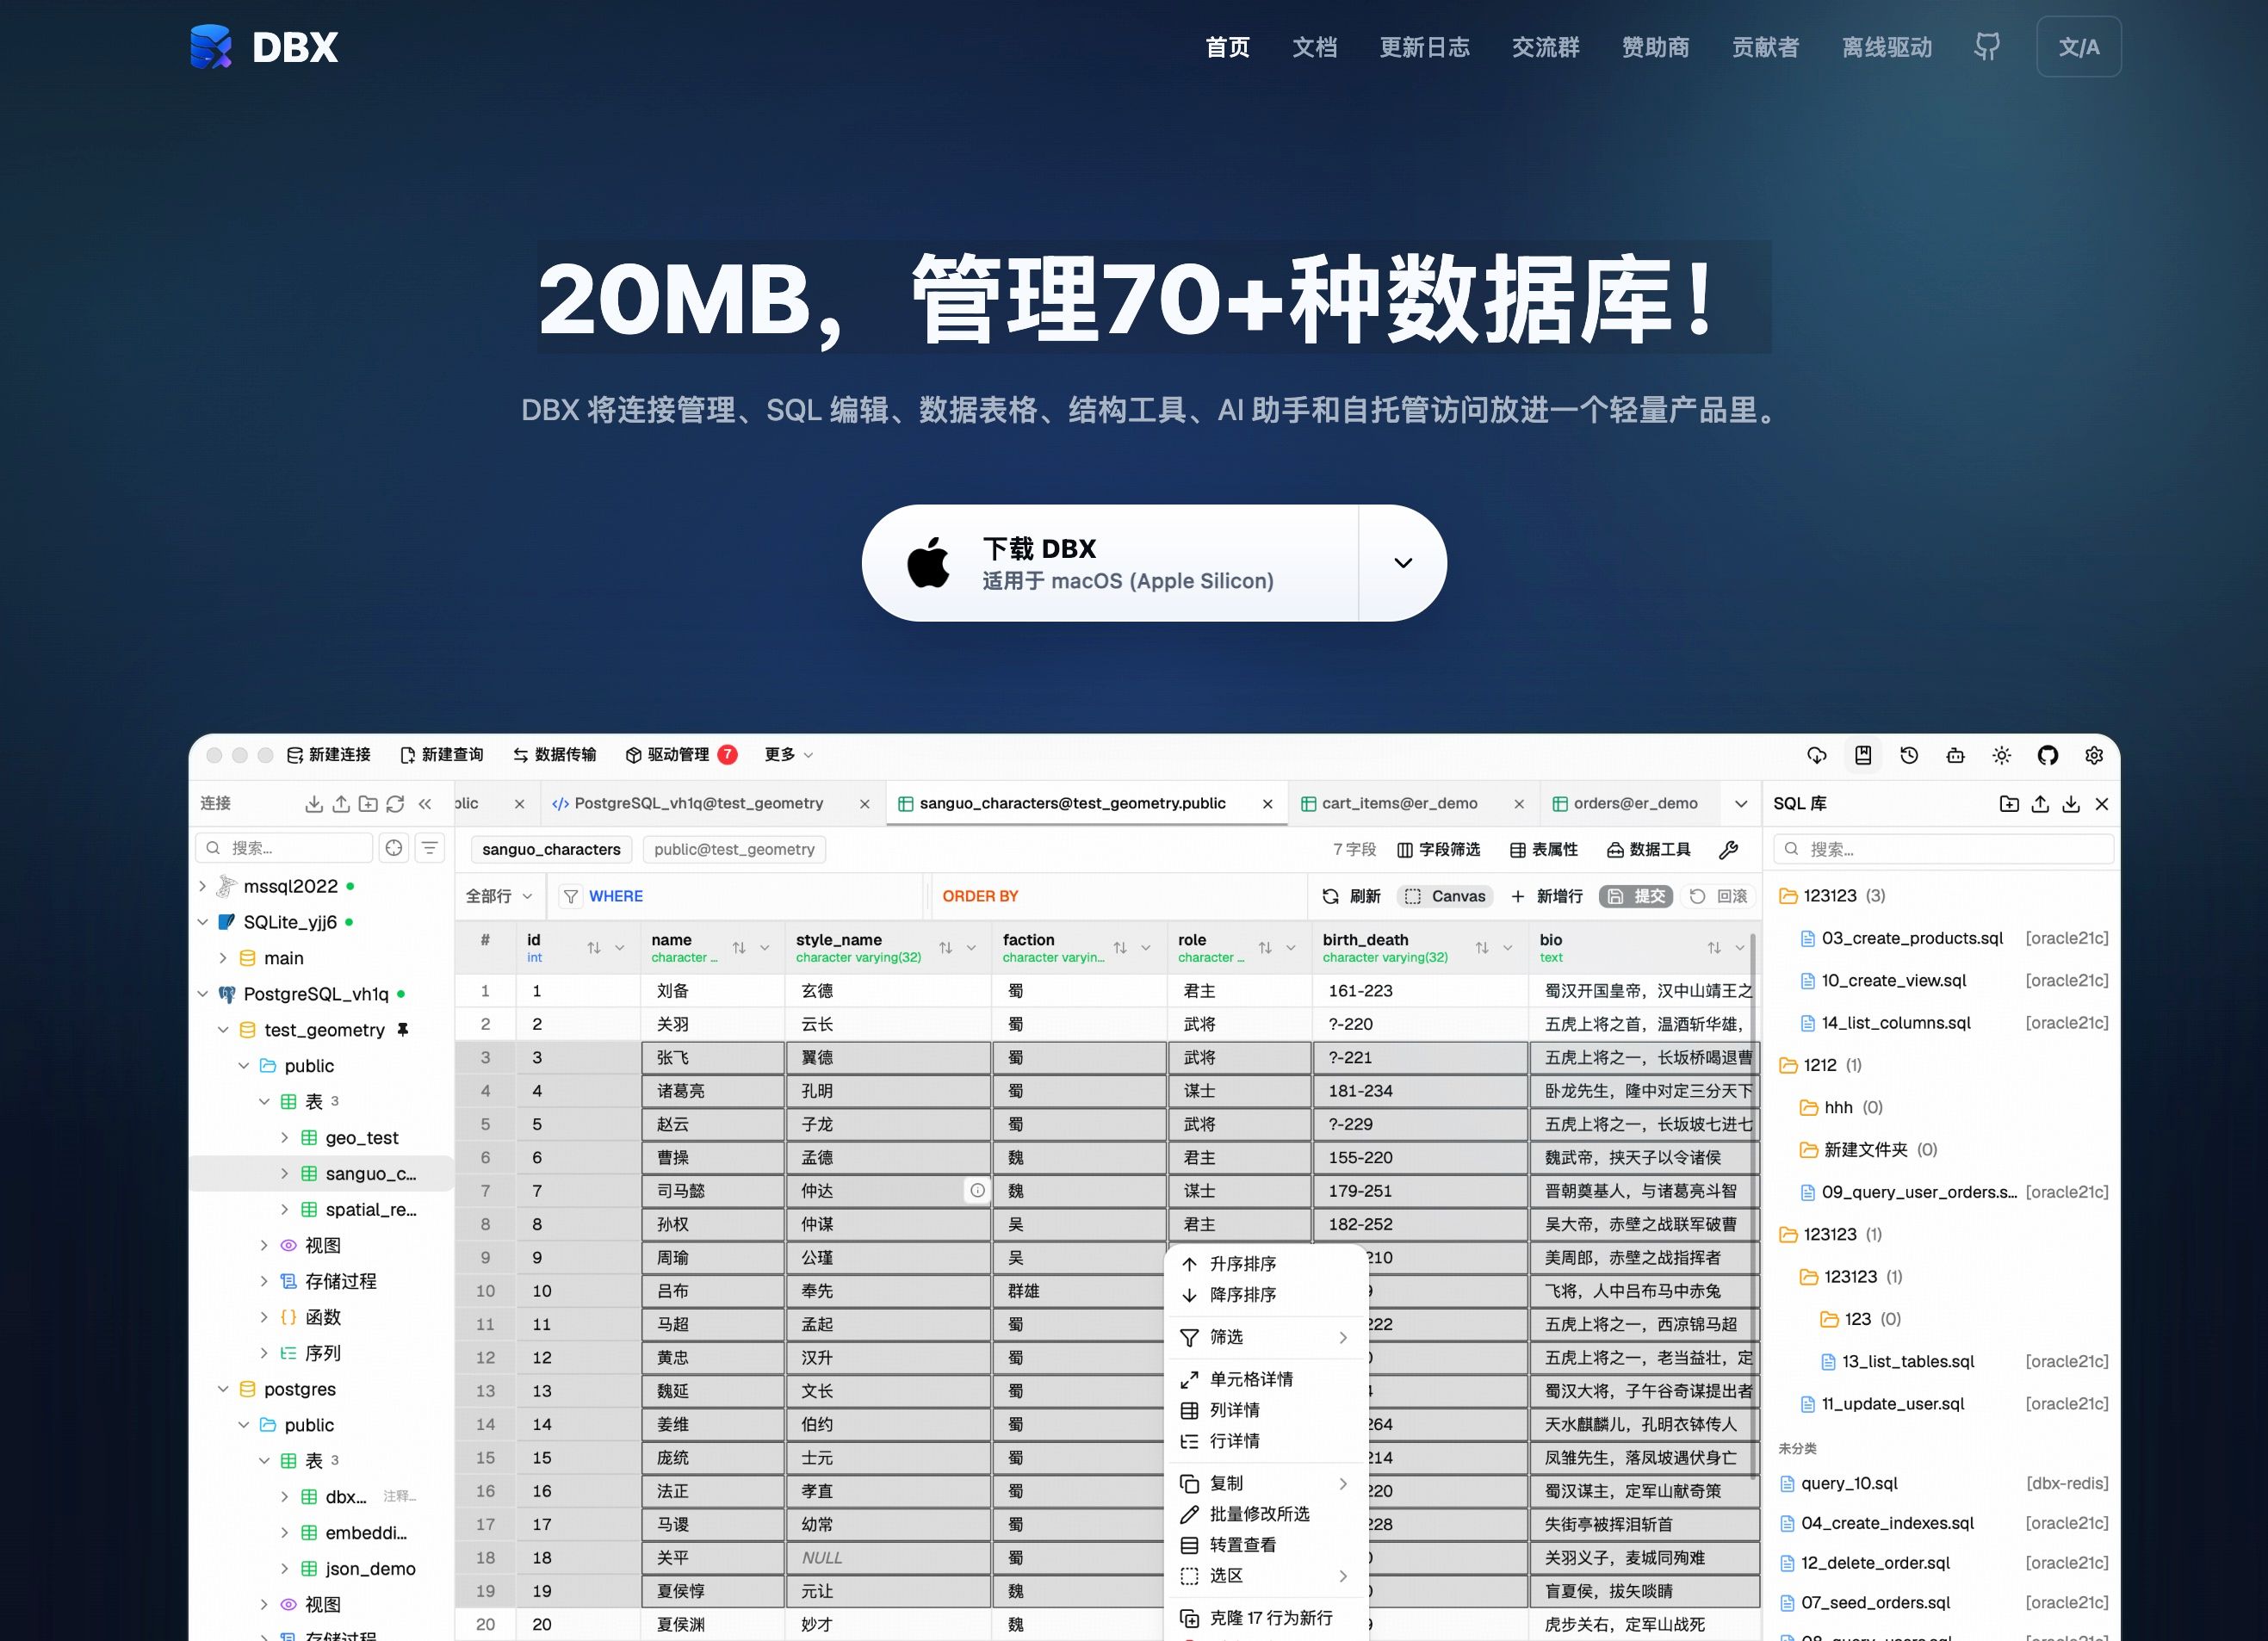Collapse the connection sidebar panel
Viewport: 2268px width, 1641px height.
(425, 804)
